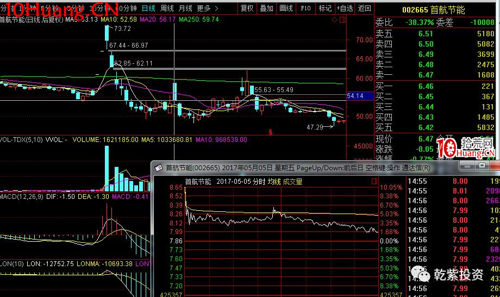Open the 复权 adjustment option

tap(247, 9)
